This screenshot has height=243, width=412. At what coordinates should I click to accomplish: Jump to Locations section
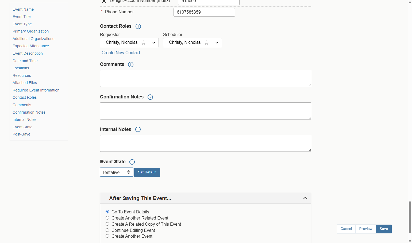pyautogui.click(x=21, y=68)
